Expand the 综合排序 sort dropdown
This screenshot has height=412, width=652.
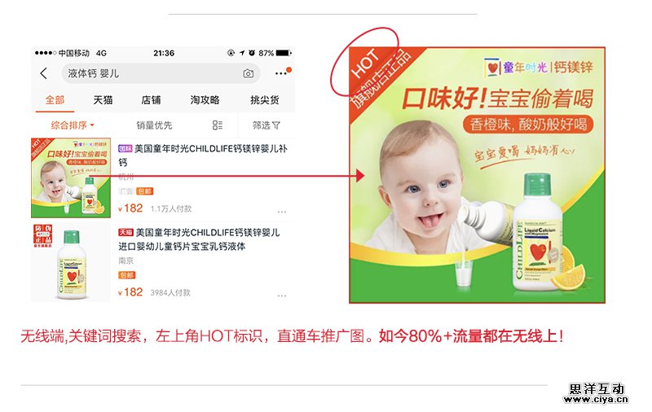click(x=73, y=125)
